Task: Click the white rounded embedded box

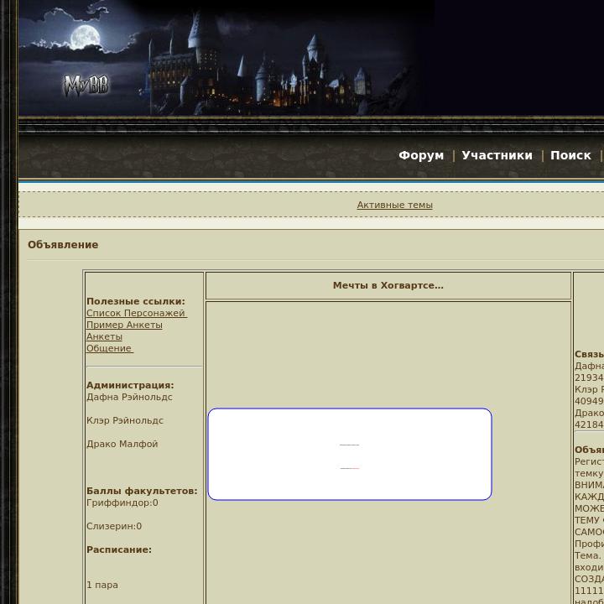Action: [x=350, y=454]
